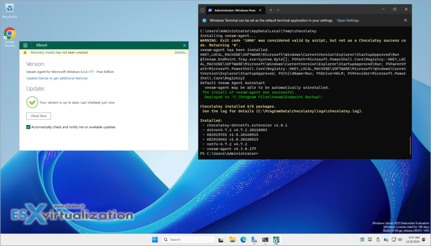Open Server Manager from the taskbar
This screenshot has height=246, width=431.
click(x=254, y=239)
